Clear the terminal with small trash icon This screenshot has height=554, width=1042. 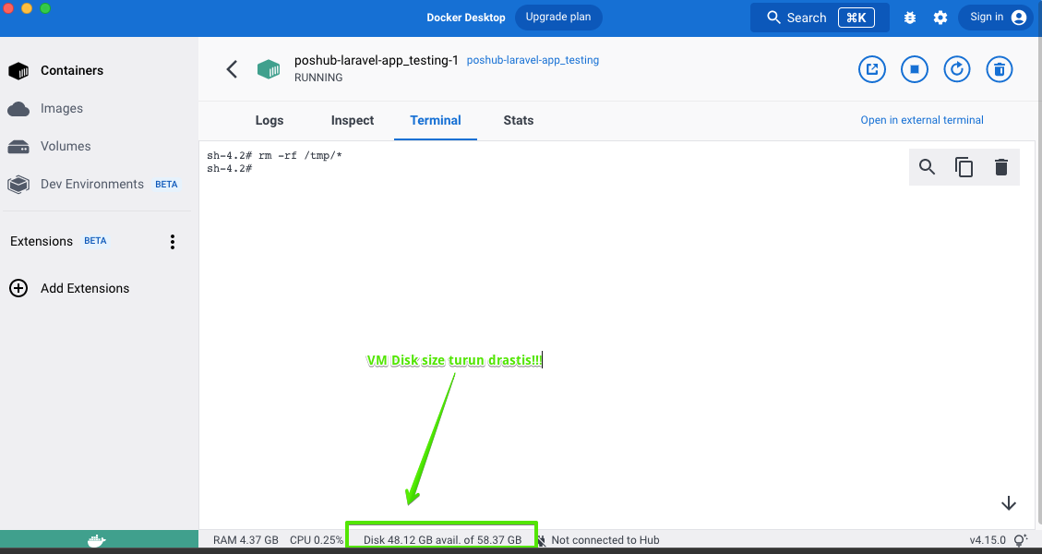(1001, 167)
